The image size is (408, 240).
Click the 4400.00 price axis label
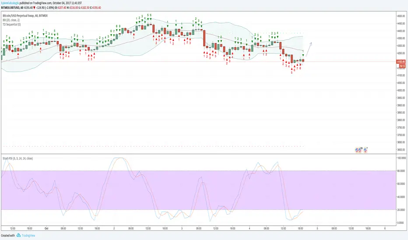[x=401, y=31]
